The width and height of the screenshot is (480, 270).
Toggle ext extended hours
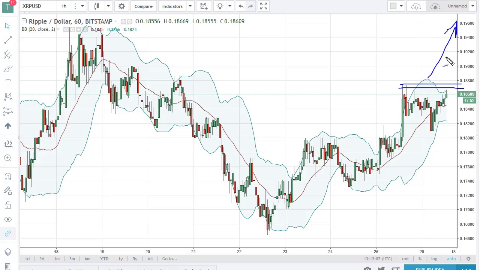(x=405, y=259)
